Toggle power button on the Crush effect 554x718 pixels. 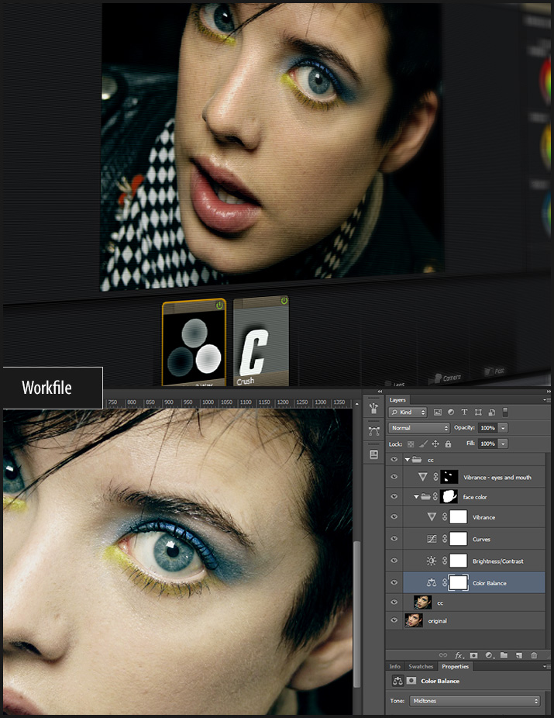pos(284,302)
